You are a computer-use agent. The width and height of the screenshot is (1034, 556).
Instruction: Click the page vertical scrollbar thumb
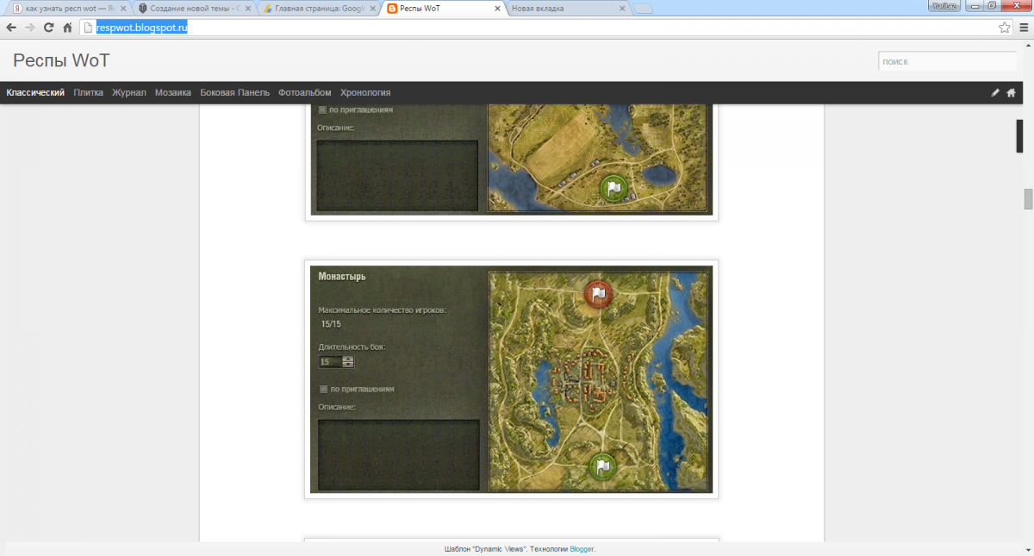coord(1027,198)
